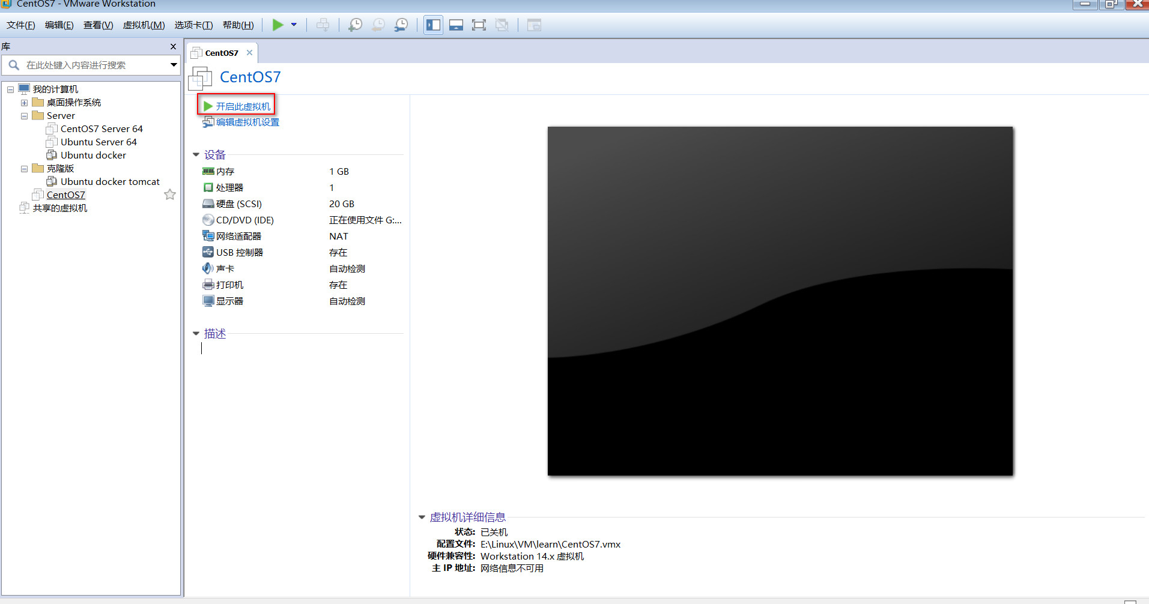
Task: Click the description text input area
Action: [302, 349]
